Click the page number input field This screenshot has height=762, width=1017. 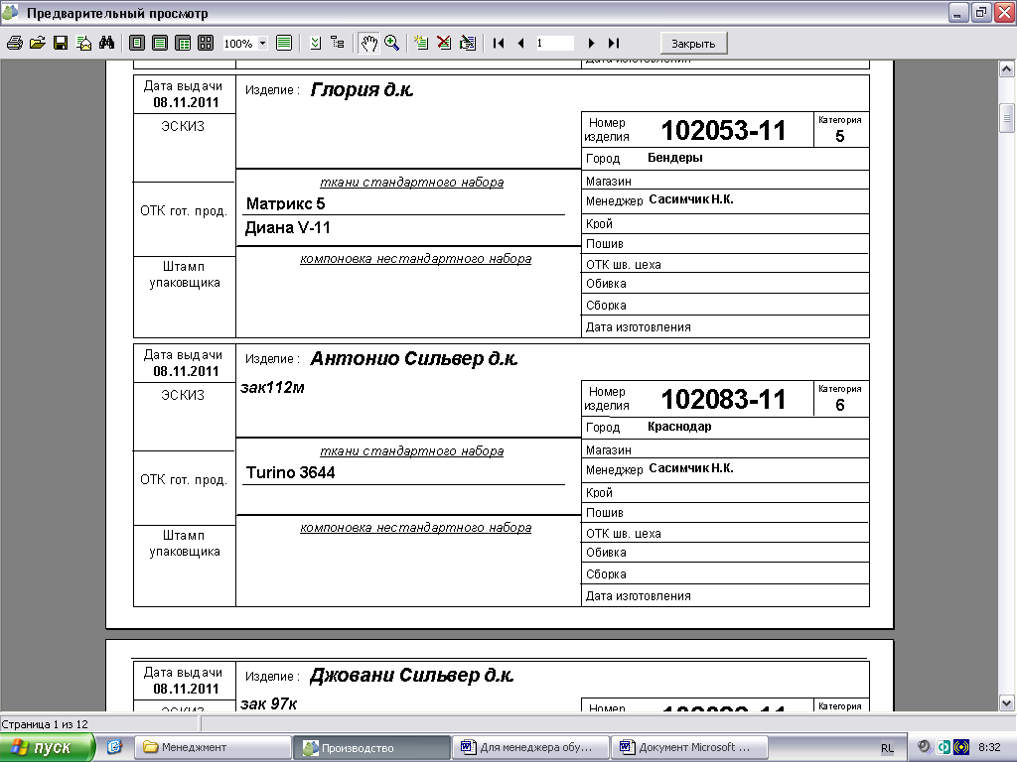[x=554, y=44]
